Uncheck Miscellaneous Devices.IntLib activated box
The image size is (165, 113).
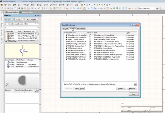[90, 35]
